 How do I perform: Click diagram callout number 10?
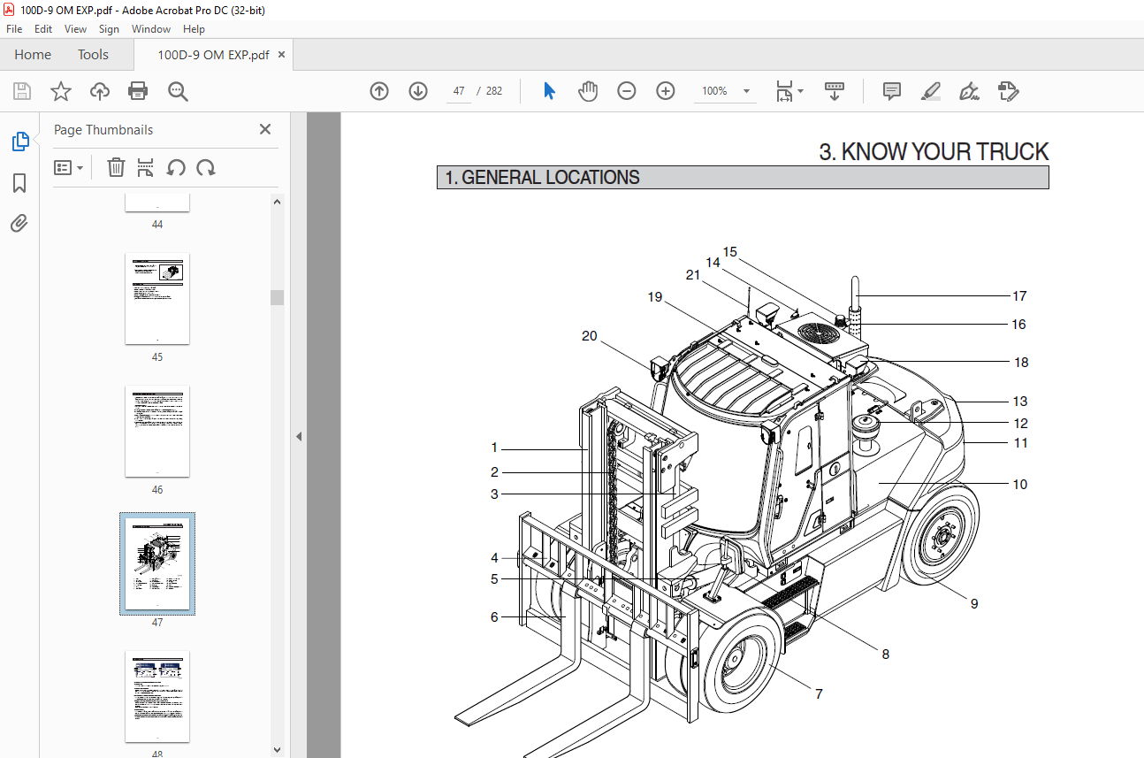click(x=1019, y=485)
